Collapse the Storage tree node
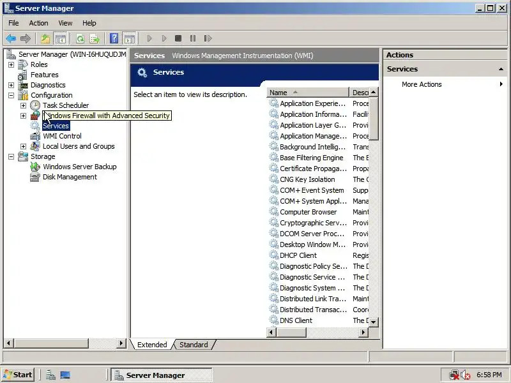 (11, 156)
